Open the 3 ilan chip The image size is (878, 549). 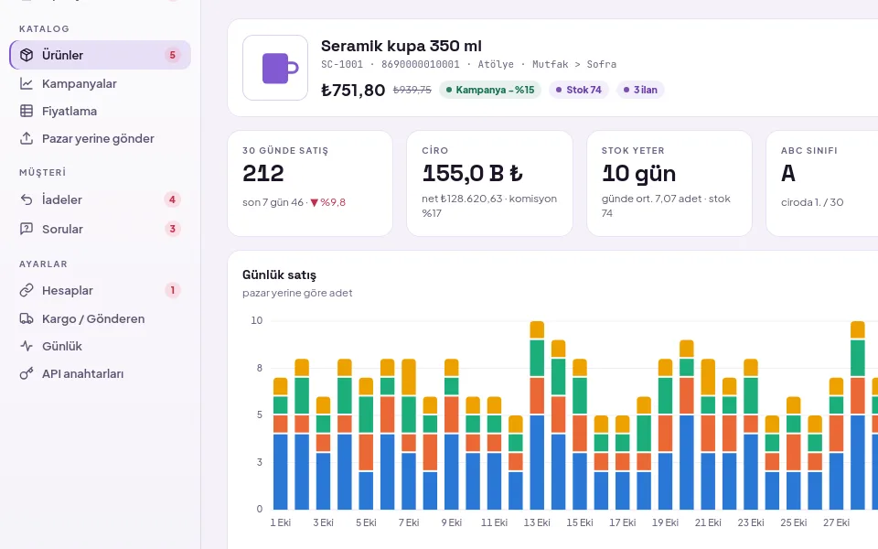coord(640,90)
